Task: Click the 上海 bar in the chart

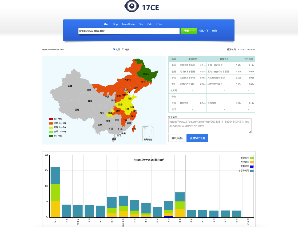Action: point(55,192)
